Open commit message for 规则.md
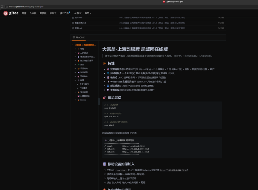Screen dimensions: 258x190 click(152, 28)
